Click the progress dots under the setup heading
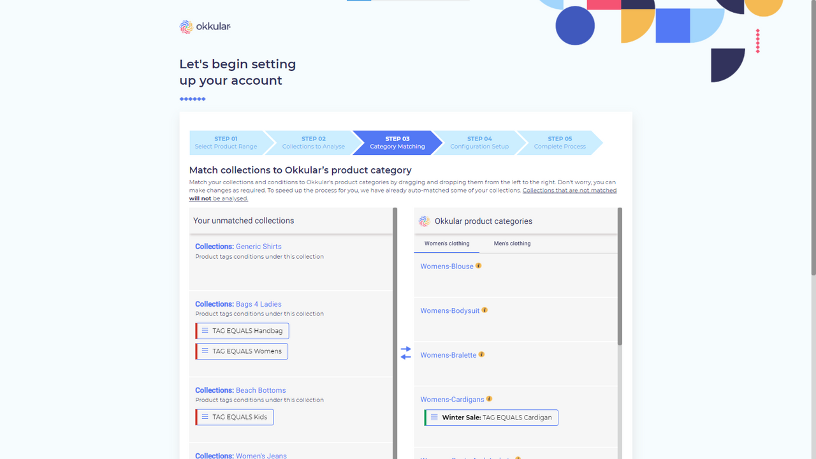 coord(192,99)
